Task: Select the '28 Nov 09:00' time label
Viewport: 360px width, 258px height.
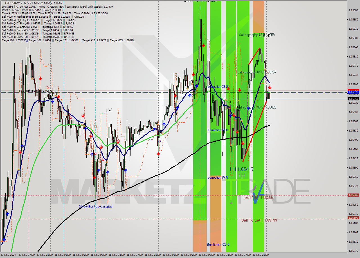Action: [x=98, y=255]
